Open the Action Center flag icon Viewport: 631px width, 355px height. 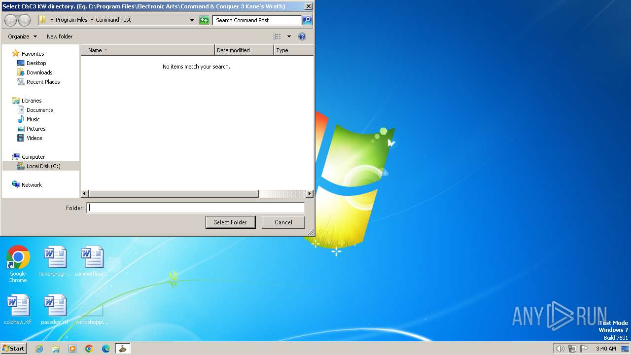click(584, 349)
